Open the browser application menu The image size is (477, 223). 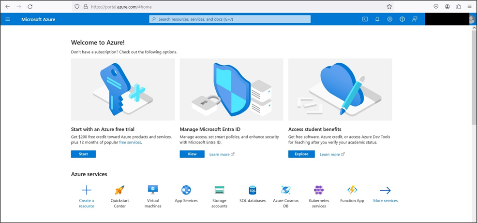(x=470, y=6)
